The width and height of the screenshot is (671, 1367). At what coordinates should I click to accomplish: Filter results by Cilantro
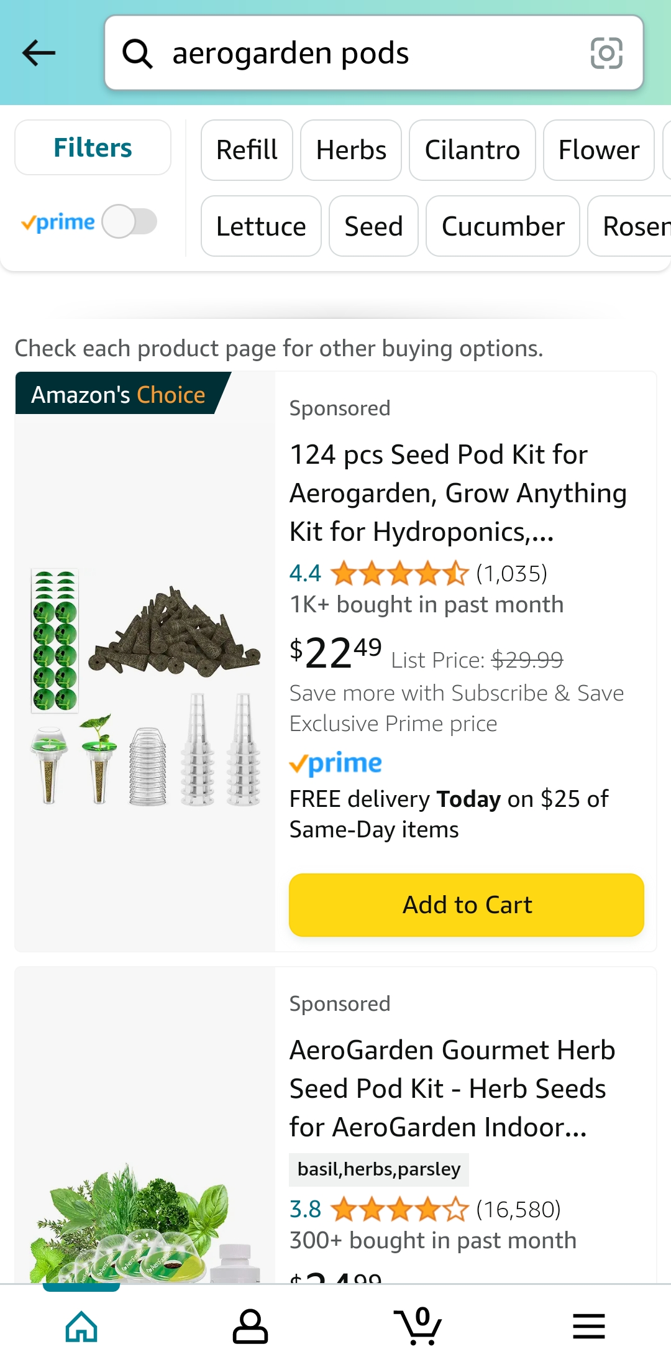point(472,150)
